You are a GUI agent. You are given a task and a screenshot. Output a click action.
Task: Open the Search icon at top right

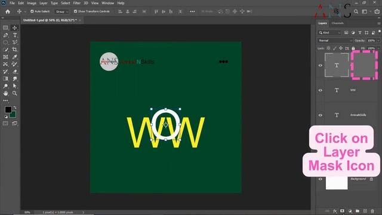(x=356, y=11)
